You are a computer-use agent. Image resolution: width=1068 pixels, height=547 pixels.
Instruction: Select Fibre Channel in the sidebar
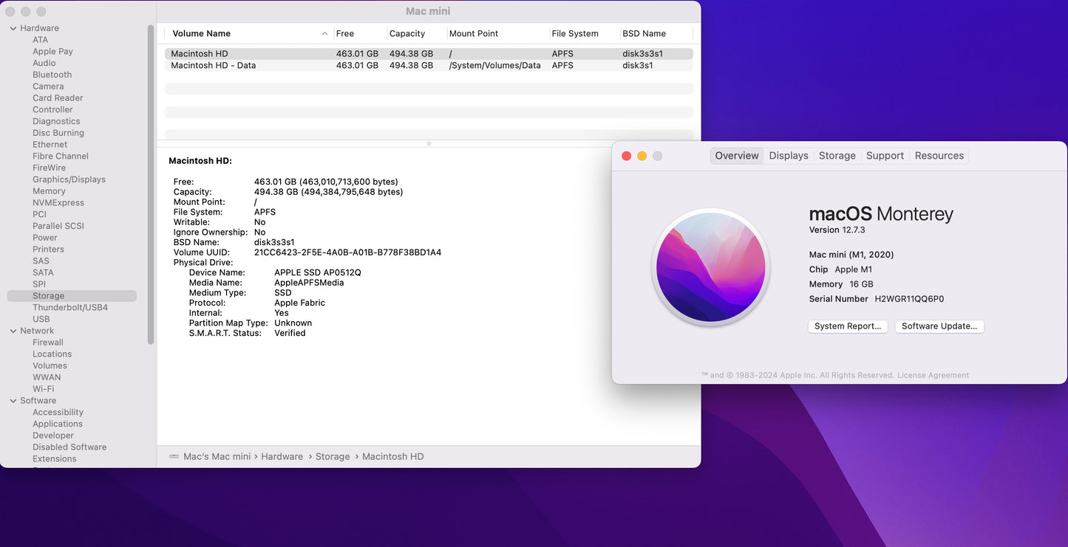pyautogui.click(x=61, y=156)
